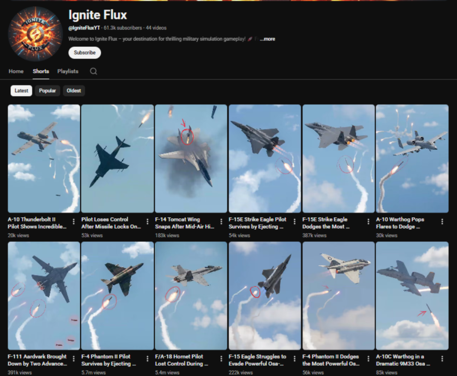Viewport: 457px width, 376px height.
Task: Play the F-4 Phantom II Dodges short thumbnail
Action: (338, 295)
